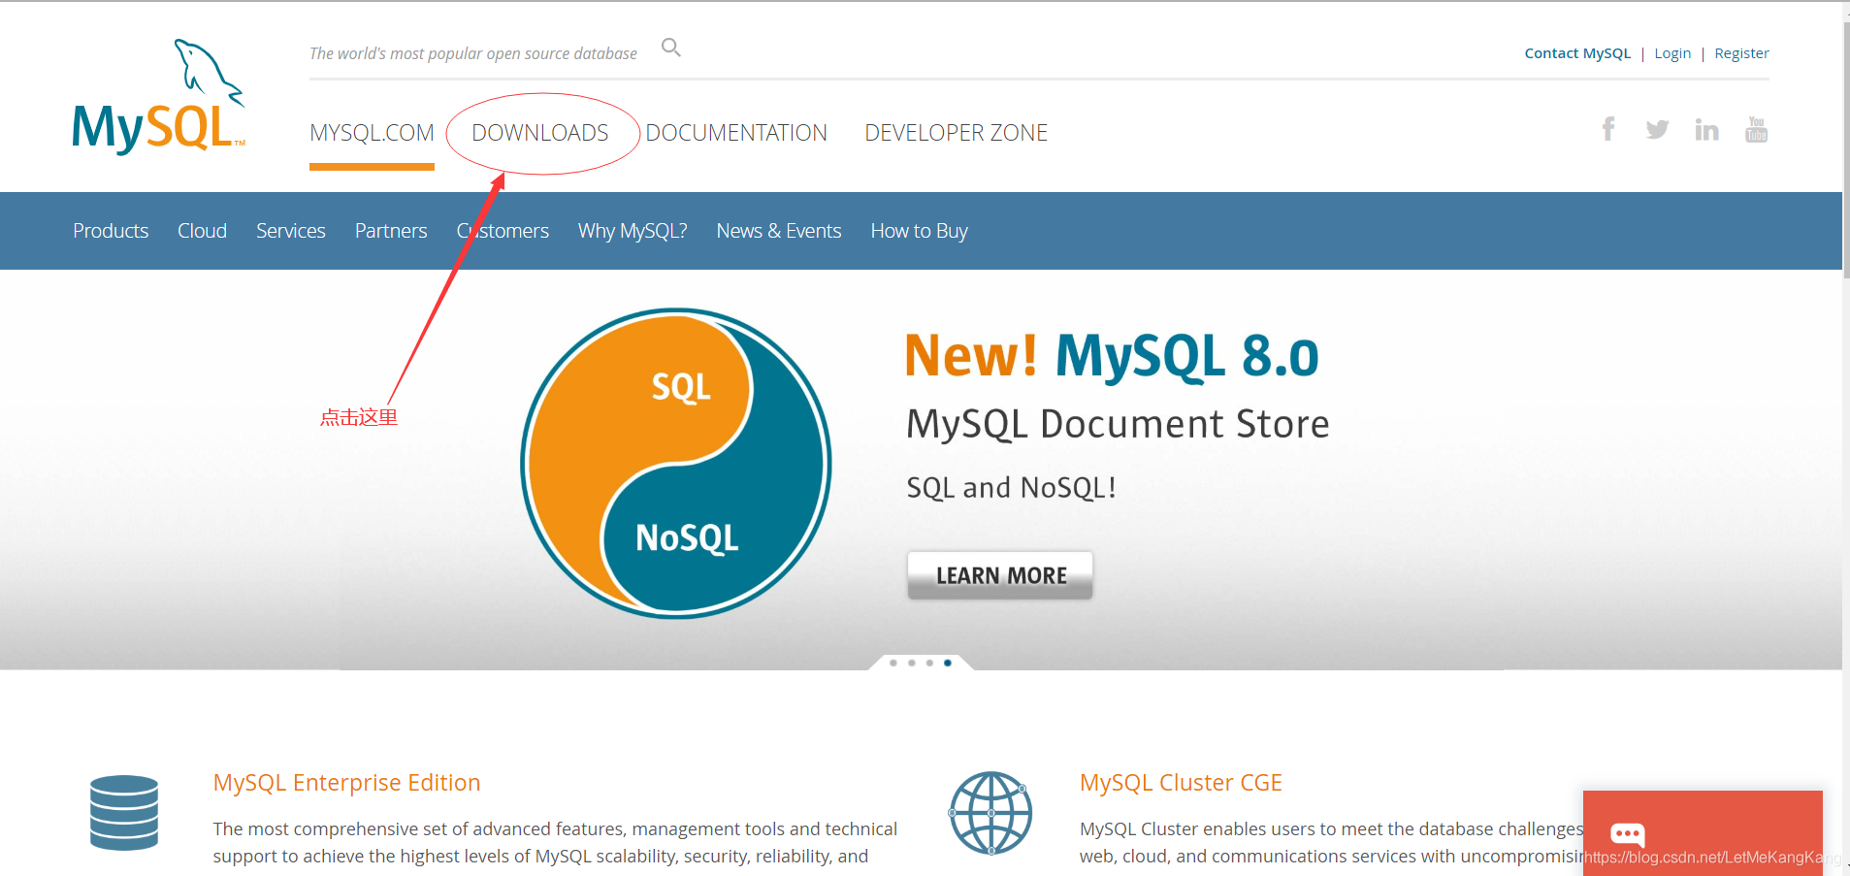
Task: Open the search magnifier icon
Action: (671, 48)
